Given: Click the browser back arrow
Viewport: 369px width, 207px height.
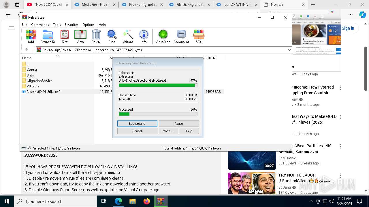Looking at the screenshot, I should click(8, 14).
